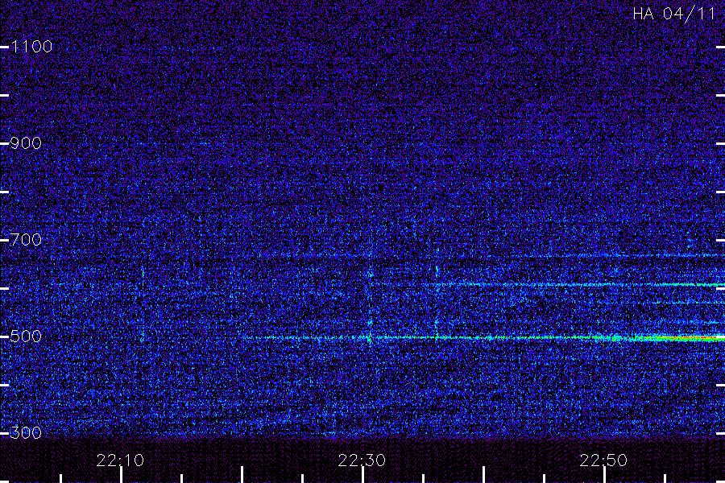Click the 22:10 time axis label

click(x=120, y=460)
